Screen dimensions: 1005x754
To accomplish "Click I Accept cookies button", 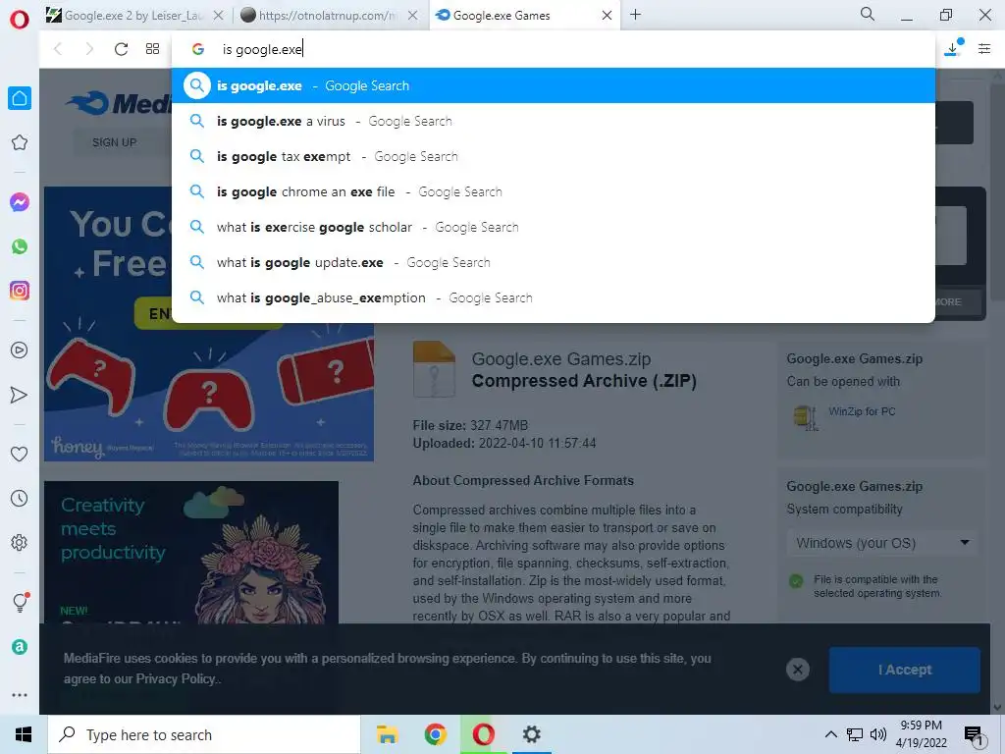I will (x=904, y=670).
